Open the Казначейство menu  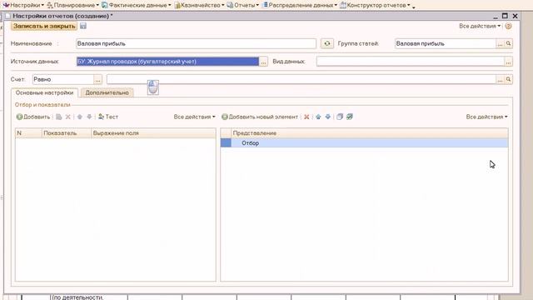[x=199, y=5]
